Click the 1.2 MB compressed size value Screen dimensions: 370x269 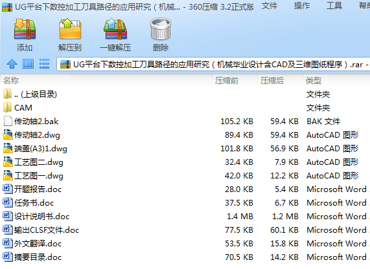point(285,216)
